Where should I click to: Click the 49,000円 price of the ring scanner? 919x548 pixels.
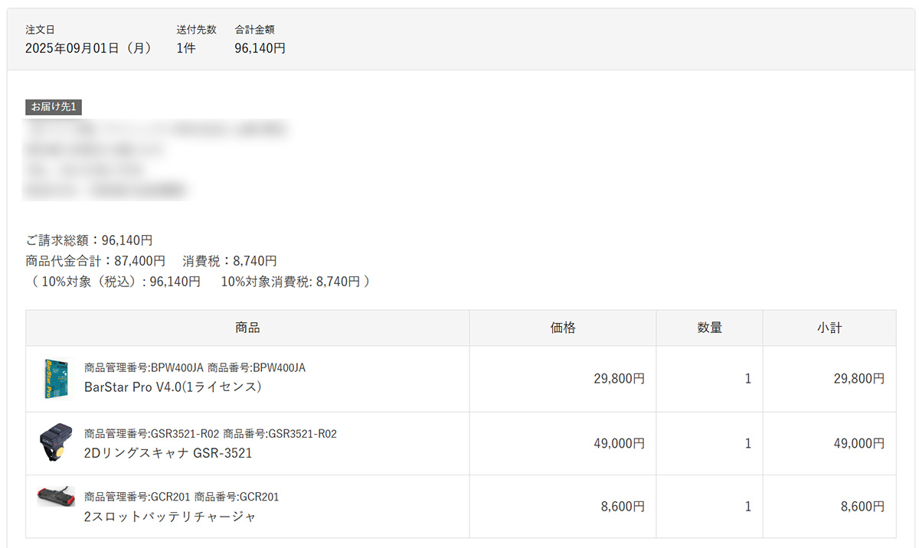coord(619,443)
